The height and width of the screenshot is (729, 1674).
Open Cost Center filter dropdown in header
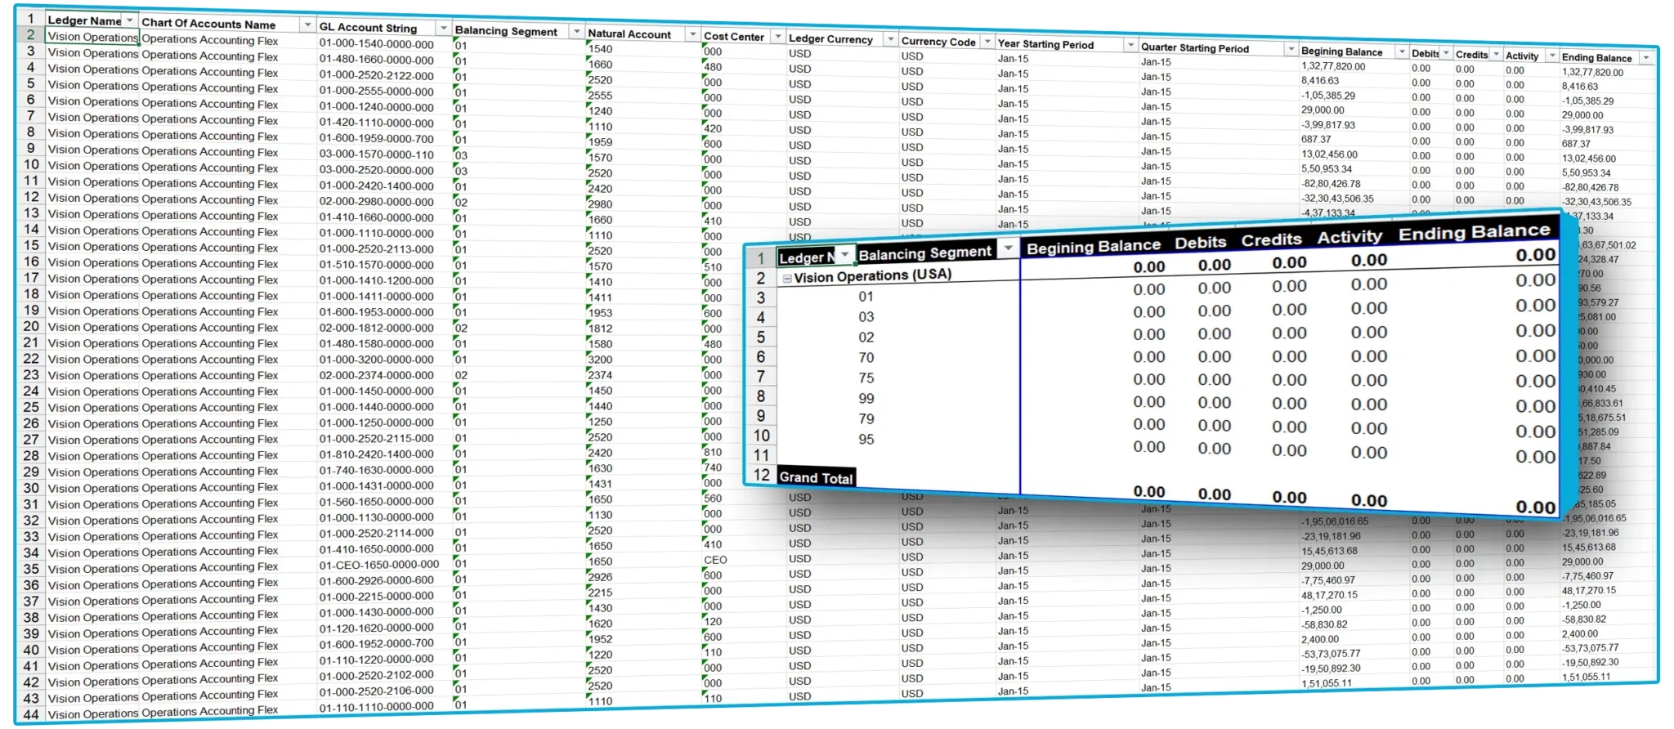pyautogui.click(x=776, y=38)
